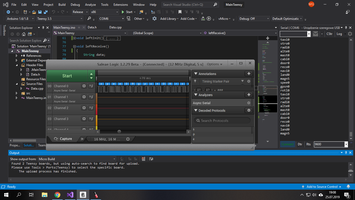Toggle the CStr option in serial monitor
The height and width of the screenshot is (200, 355).
(x=329, y=34)
